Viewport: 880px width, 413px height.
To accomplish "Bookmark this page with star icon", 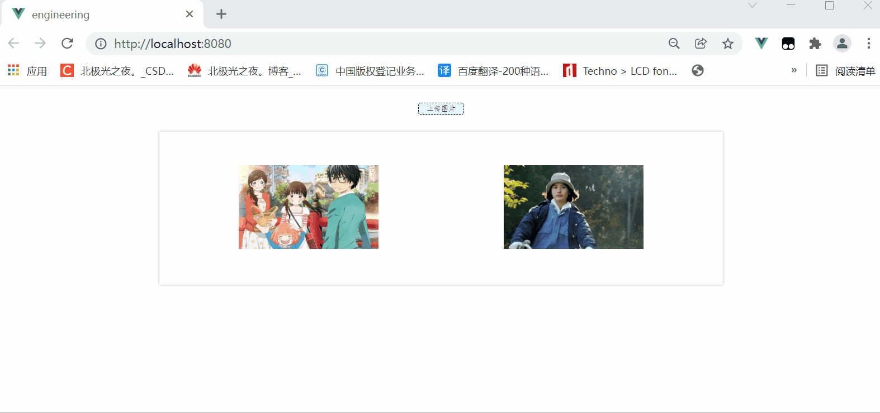I will click(728, 44).
